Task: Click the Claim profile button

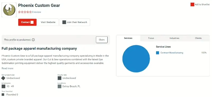Action: click(102, 40)
